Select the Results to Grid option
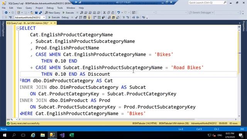 click(113, 17)
